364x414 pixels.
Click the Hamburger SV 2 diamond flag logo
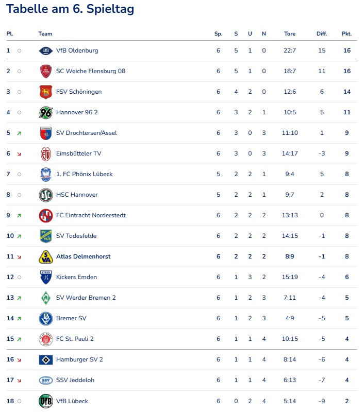click(46, 359)
